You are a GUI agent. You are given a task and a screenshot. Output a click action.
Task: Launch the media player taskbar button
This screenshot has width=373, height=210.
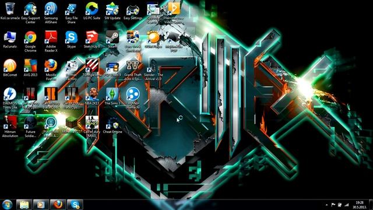tap(41, 205)
